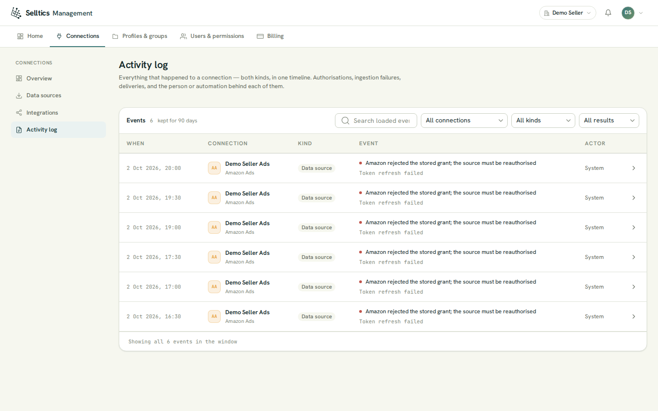The height and width of the screenshot is (411, 658).
Task: Click the AA icon in the 19:00 row
Action: pyautogui.click(x=214, y=227)
